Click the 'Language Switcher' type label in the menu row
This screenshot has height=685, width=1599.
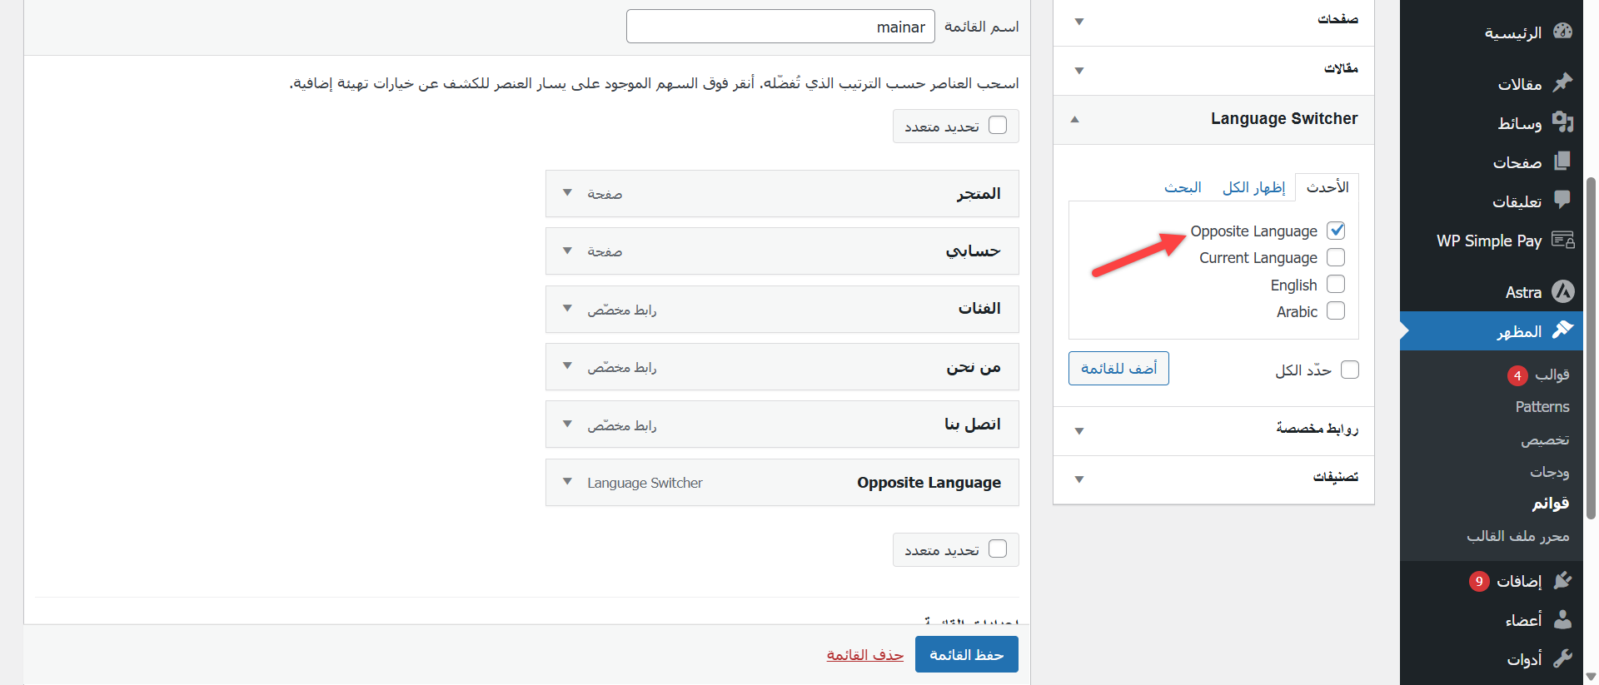(x=645, y=483)
